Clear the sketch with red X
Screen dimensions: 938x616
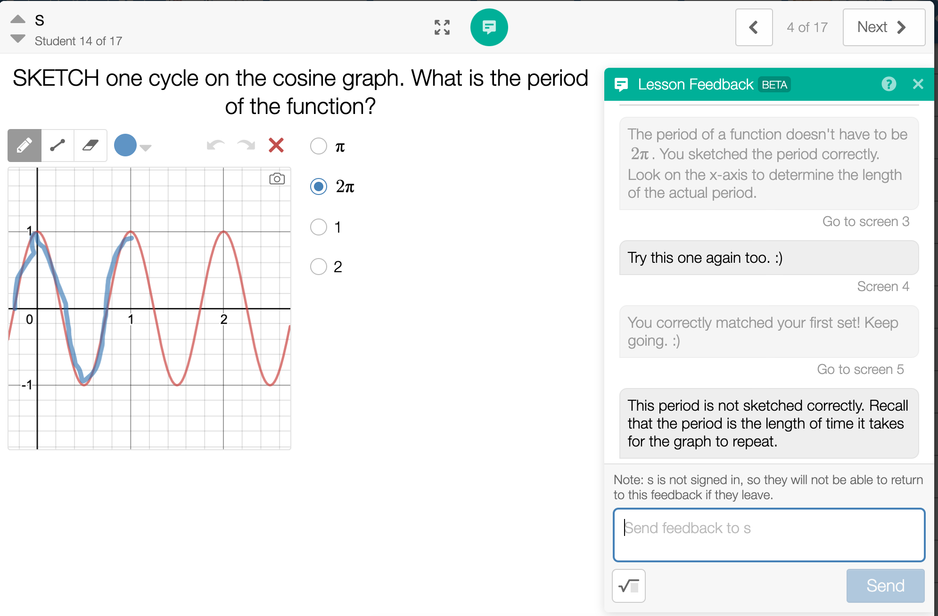[x=276, y=145]
